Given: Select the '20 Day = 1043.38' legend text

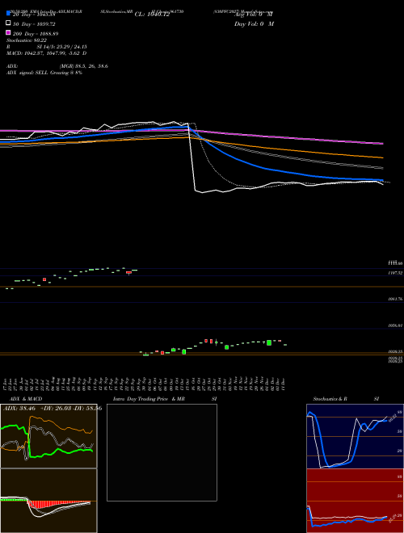Looking at the screenshot, I should 34,15.
